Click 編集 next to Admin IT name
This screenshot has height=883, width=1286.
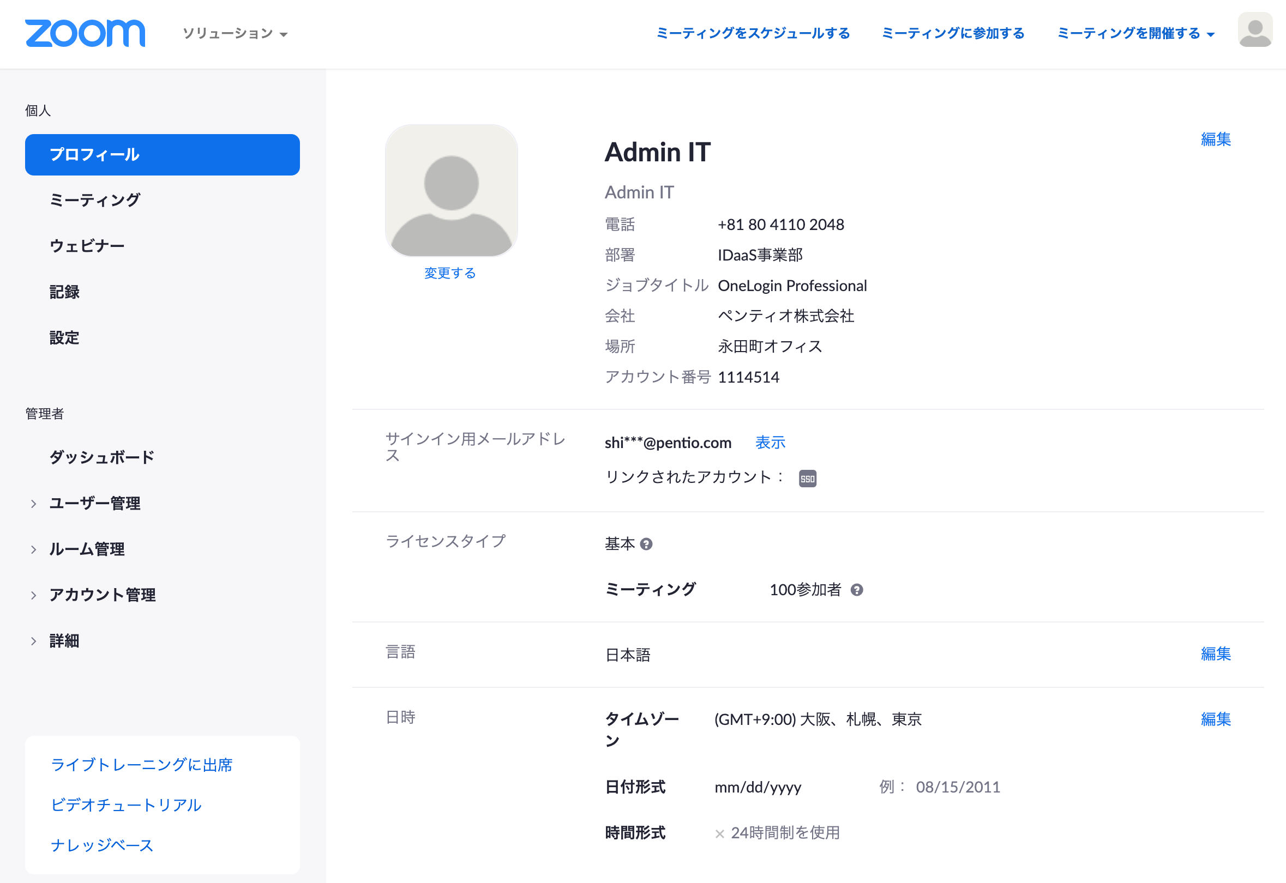pos(1216,140)
